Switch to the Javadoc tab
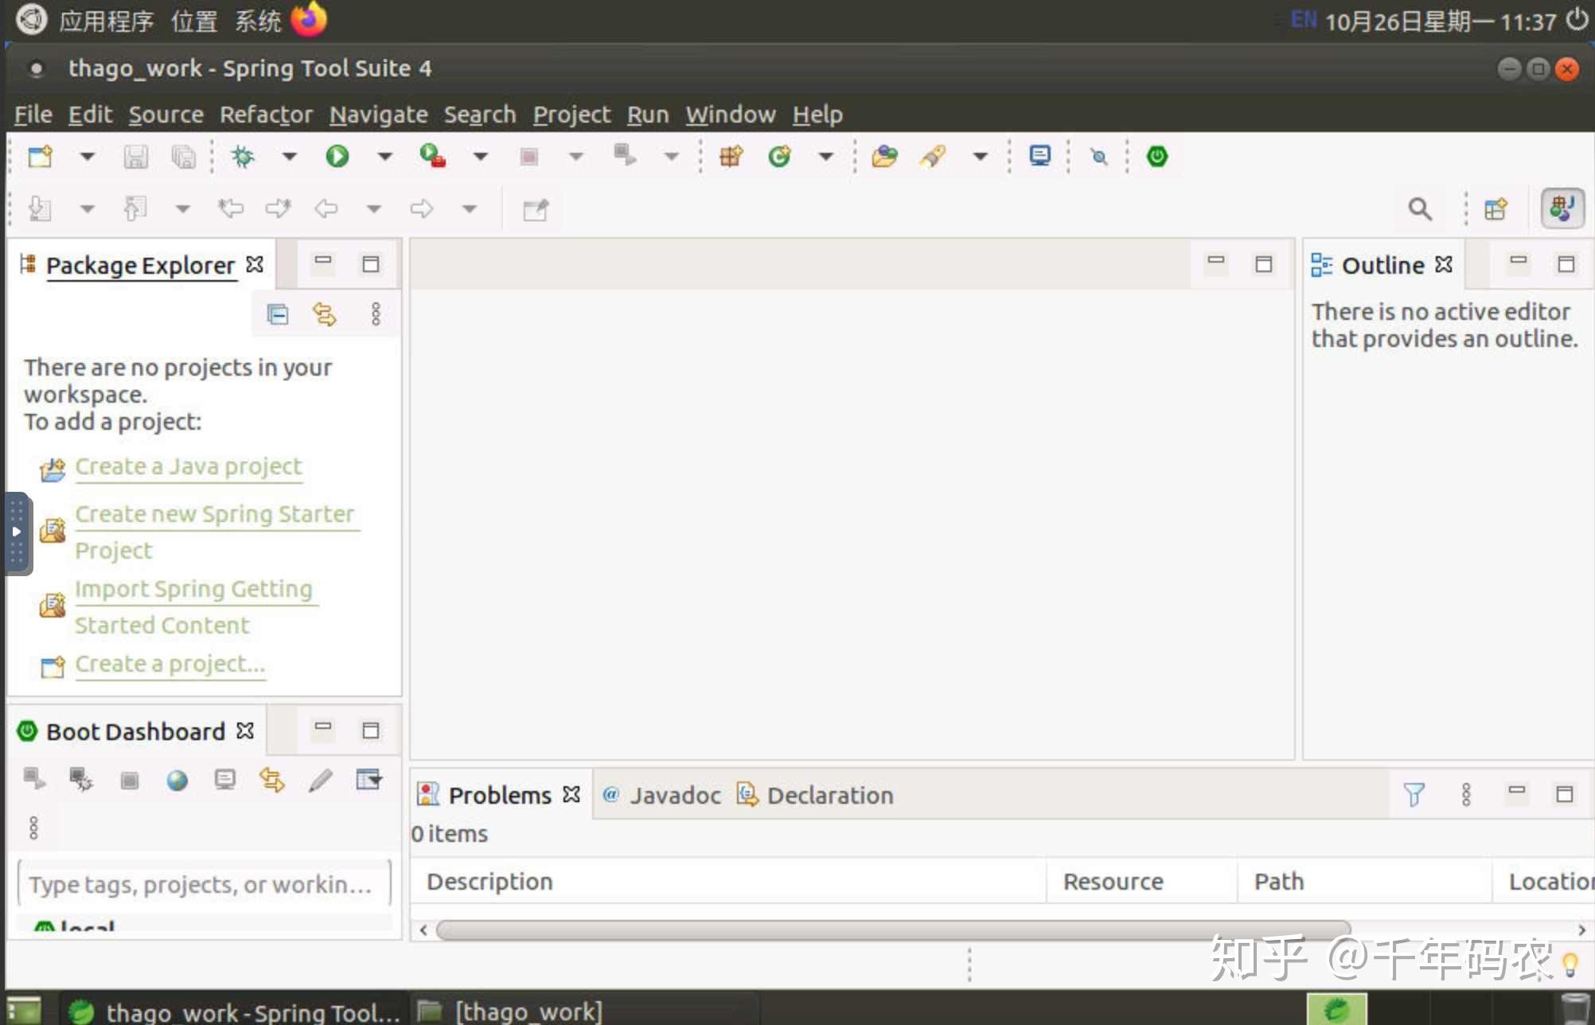 [x=674, y=795]
